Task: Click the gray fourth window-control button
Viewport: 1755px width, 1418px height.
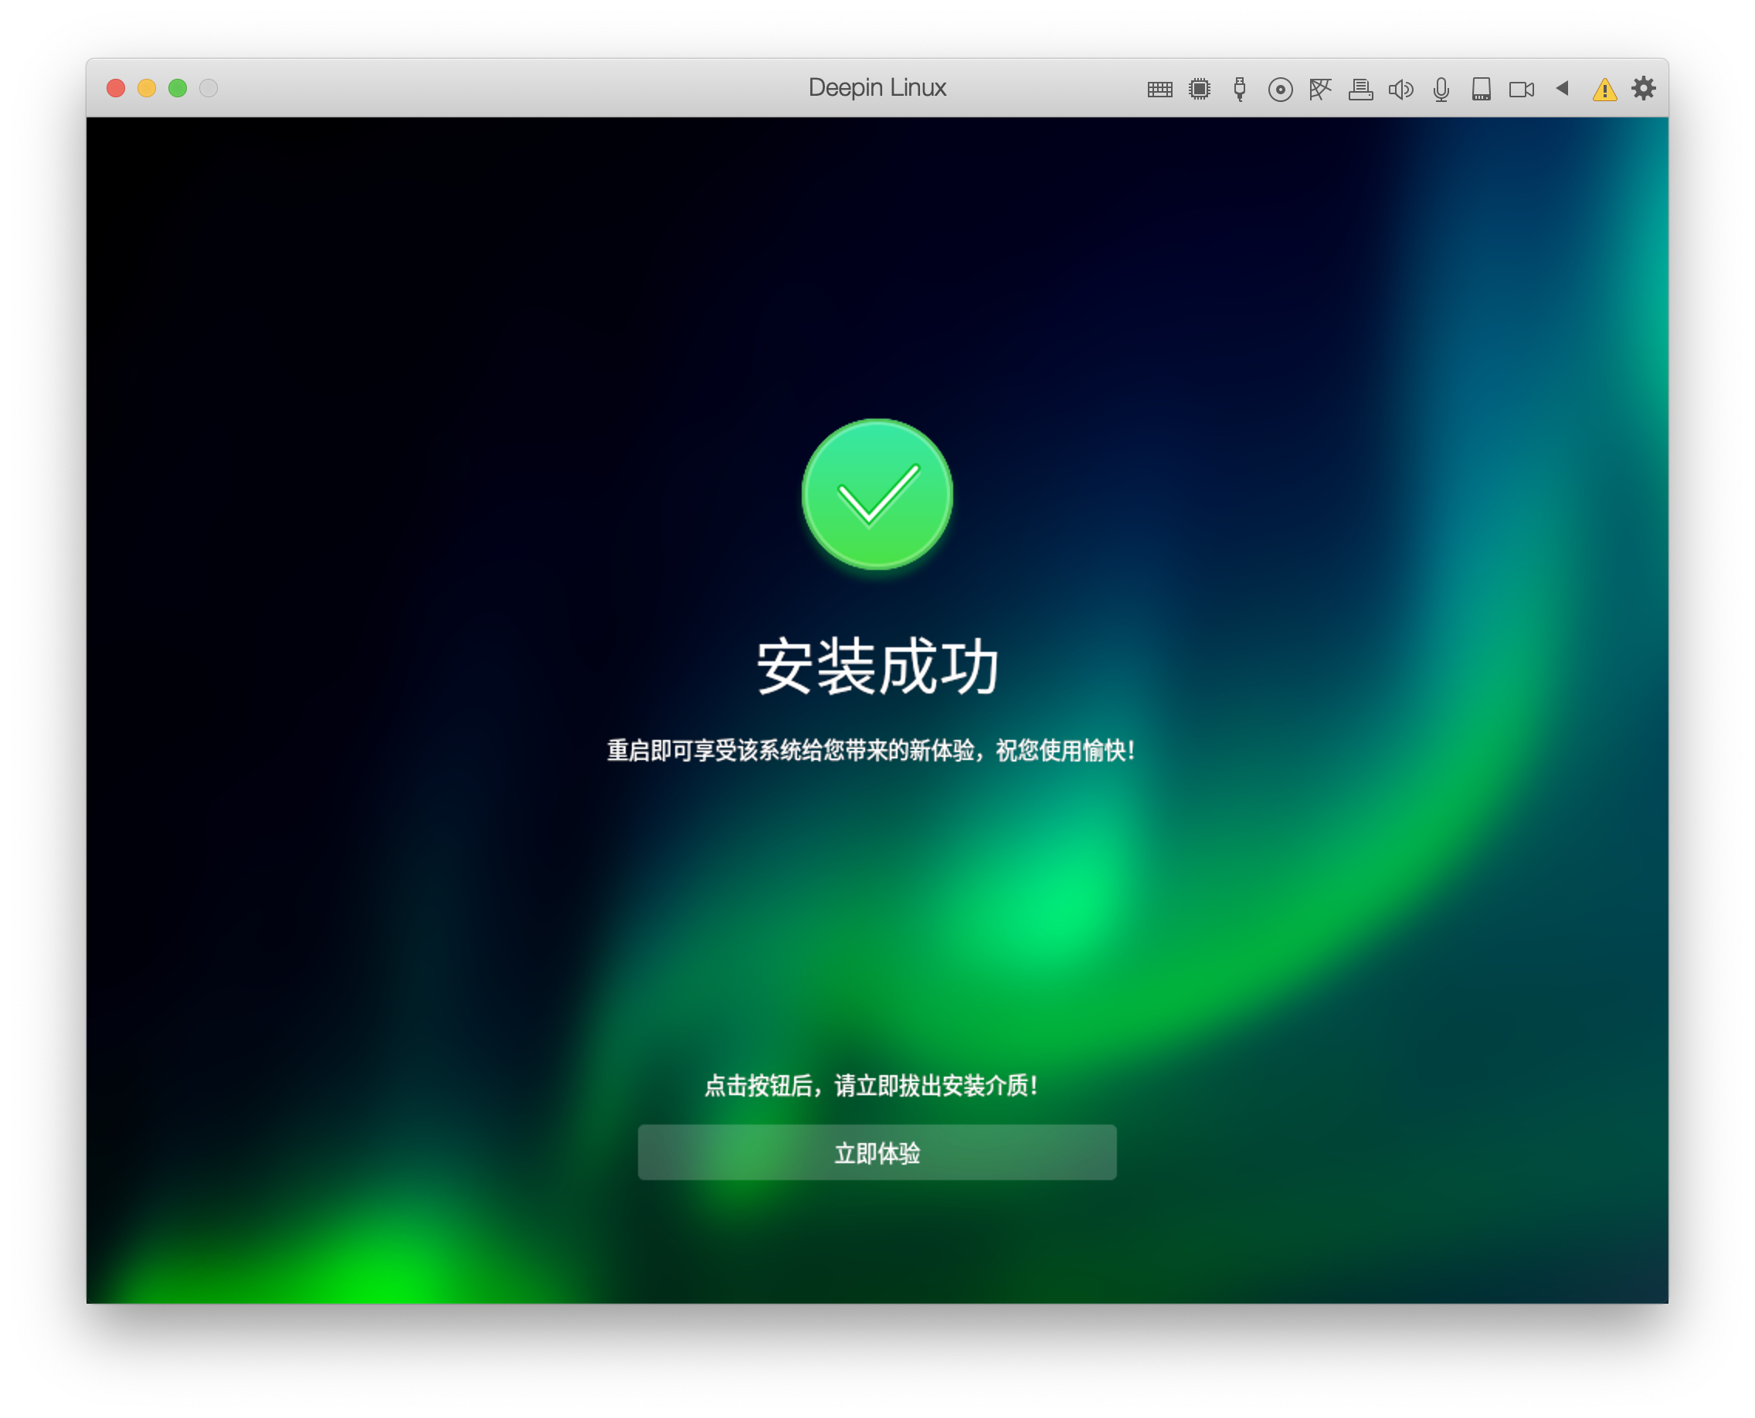Action: pyautogui.click(x=209, y=88)
